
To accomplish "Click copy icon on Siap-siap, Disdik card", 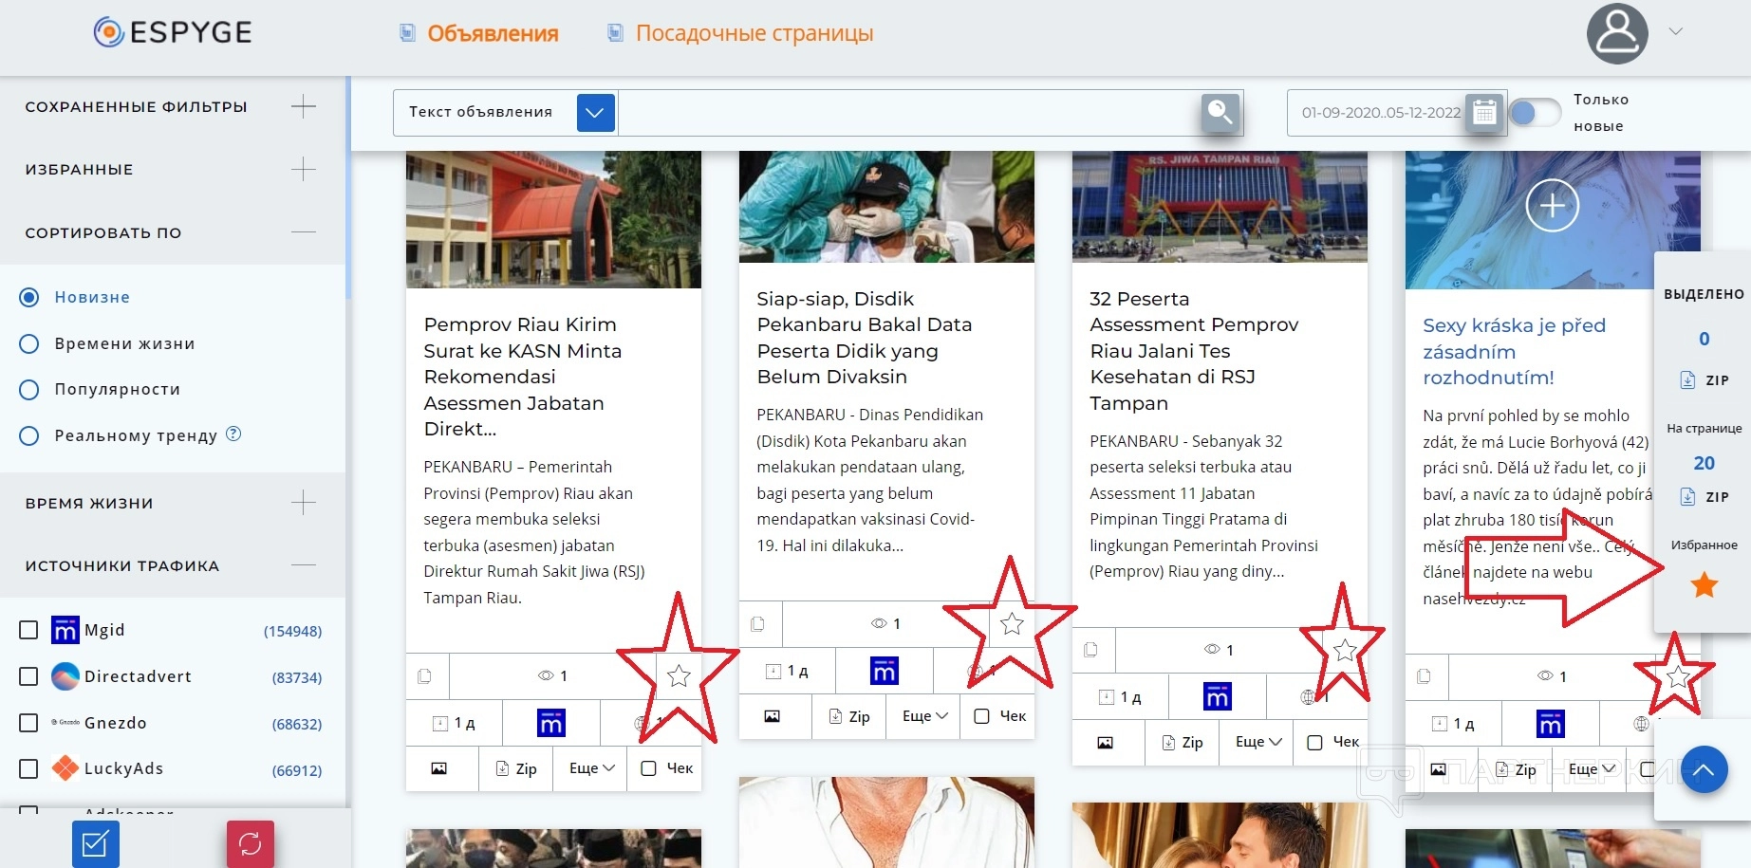I will click(x=757, y=624).
